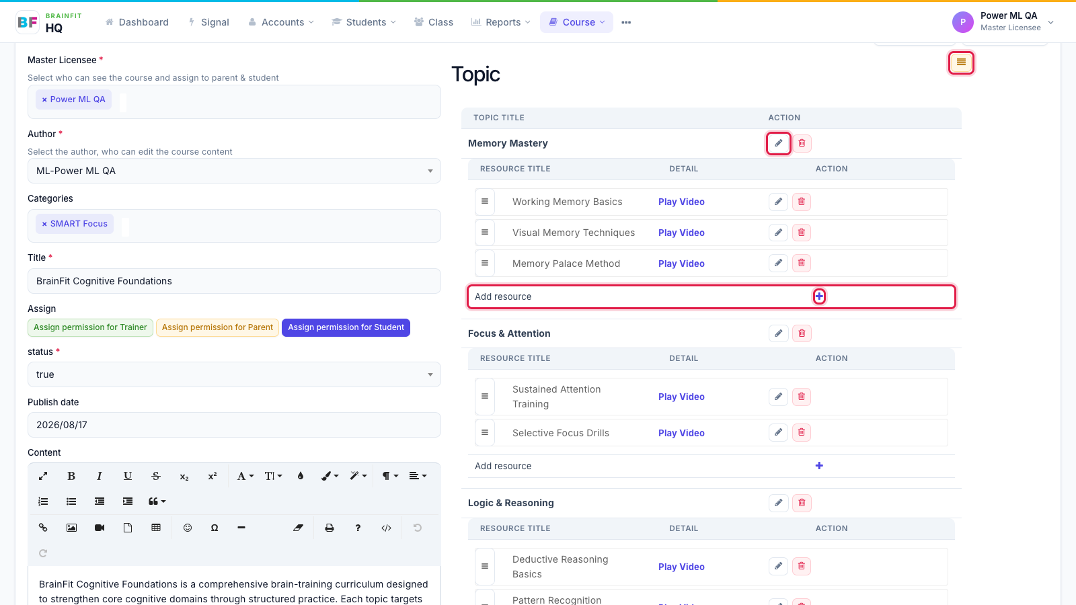Open the Course menu
Viewport: 1076px width, 605px height.
[x=577, y=22]
